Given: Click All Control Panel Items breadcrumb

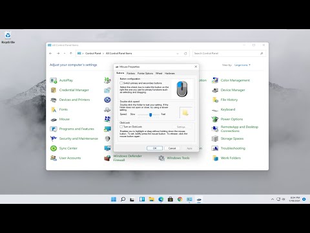Looking at the screenshot, I should click(x=119, y=54).
